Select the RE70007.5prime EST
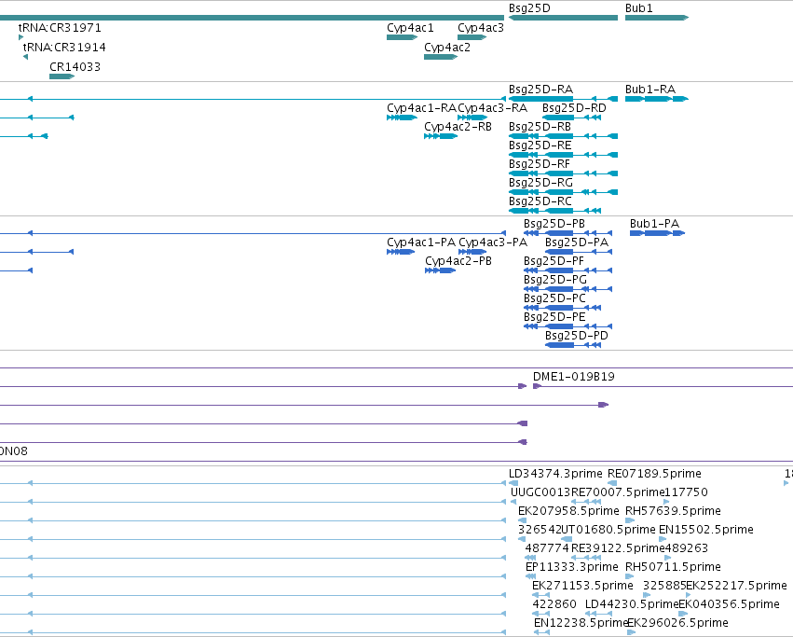This screenshot has width=793, height=637. [585, 502]
